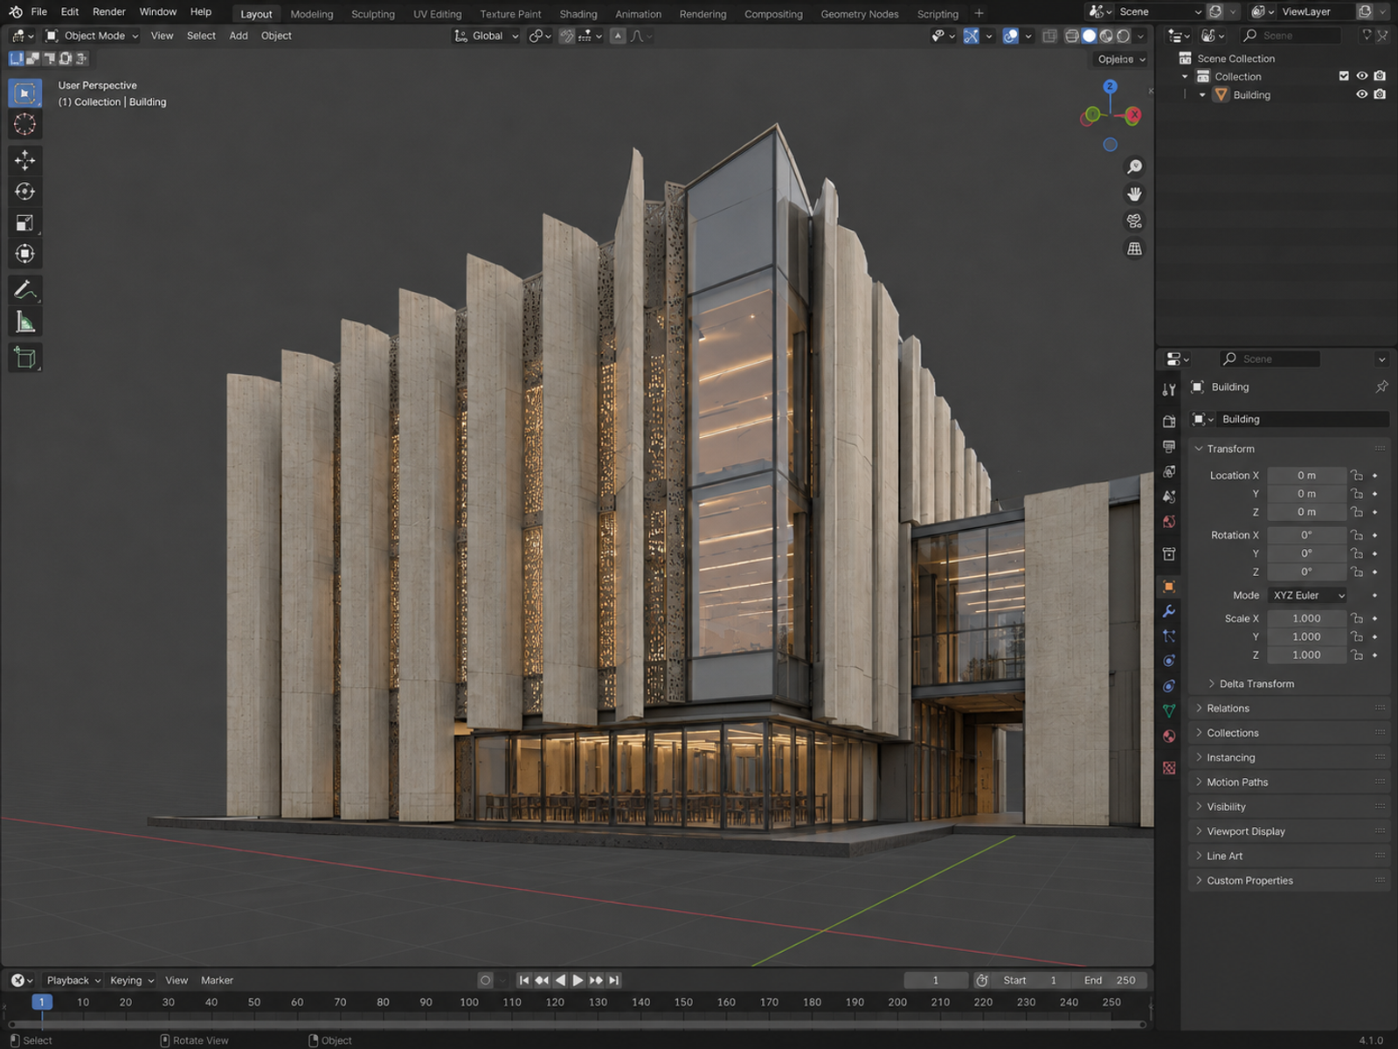
Task: Jump to the timeline end frame
Action: point(614,980)
